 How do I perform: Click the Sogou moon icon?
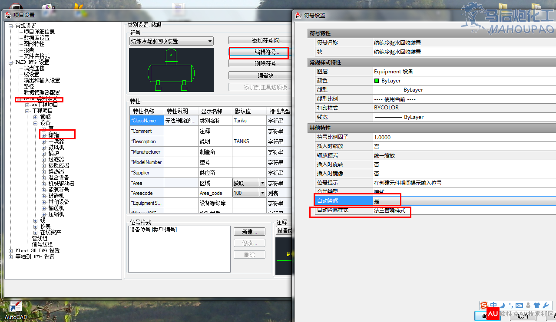pos(503,306)
